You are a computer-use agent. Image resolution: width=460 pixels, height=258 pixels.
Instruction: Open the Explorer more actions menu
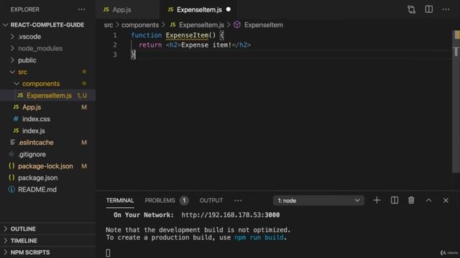81,9
